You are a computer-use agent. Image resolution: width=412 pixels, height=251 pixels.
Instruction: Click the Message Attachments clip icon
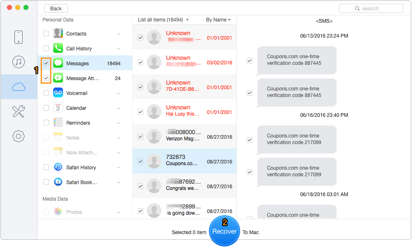tap(58, 78)
